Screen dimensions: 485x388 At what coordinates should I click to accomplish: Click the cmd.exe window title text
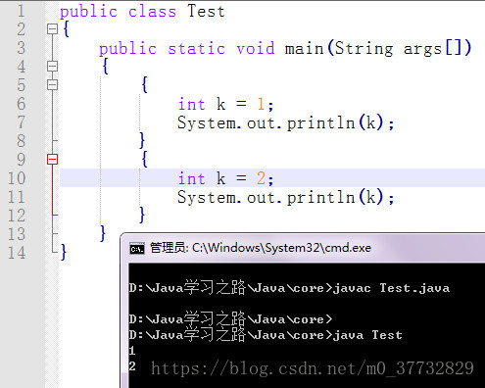[x=261, y=248]
